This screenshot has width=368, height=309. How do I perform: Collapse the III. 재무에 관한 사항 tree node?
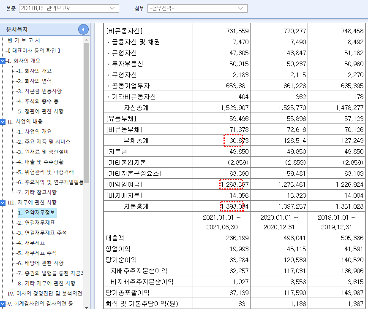pos(3,203)
